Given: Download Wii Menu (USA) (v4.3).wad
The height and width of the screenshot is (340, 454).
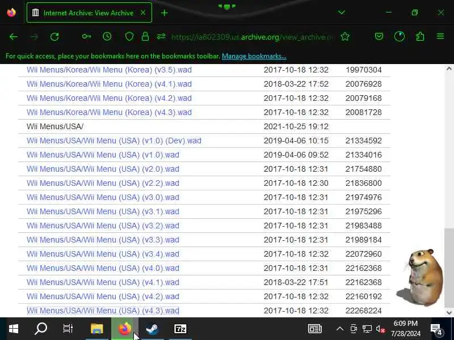Looking at the screenshot, I should tap(103, 311).
